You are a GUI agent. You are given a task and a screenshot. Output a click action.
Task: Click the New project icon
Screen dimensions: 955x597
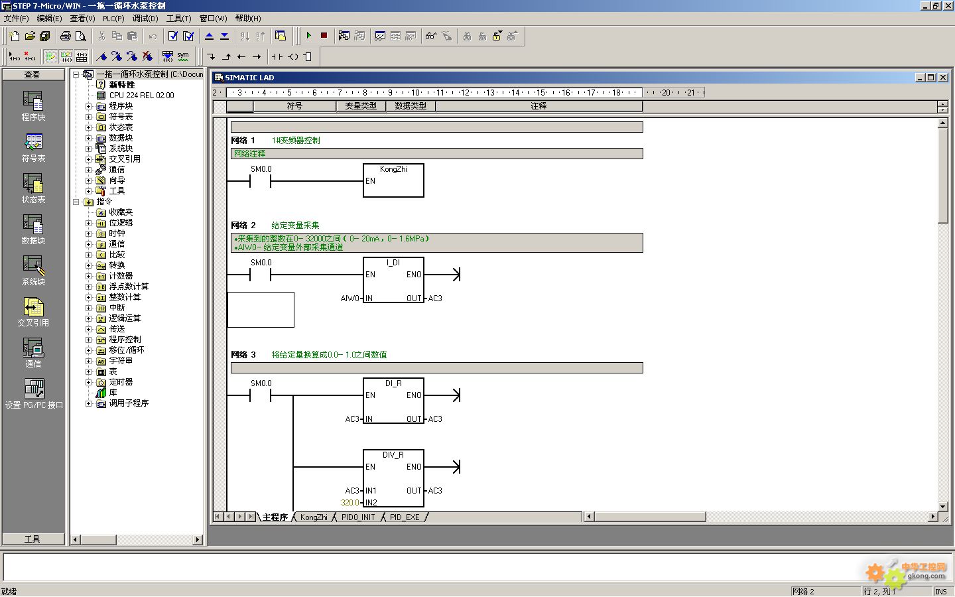coord(14,36)
